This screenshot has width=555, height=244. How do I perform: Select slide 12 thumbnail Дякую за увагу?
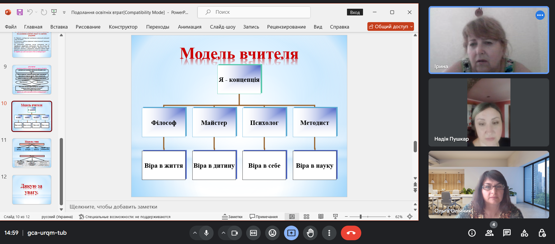tap(32, 190)
